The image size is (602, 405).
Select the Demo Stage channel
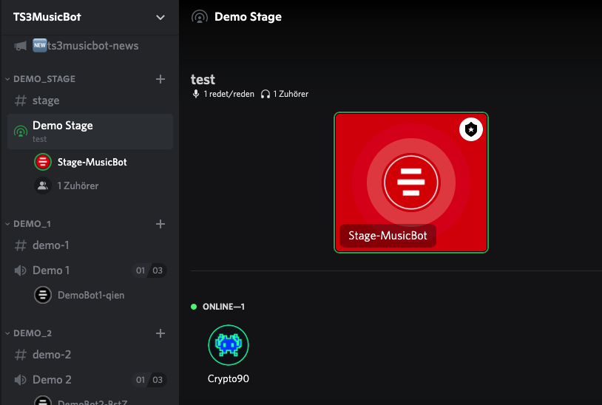[63, 126]
